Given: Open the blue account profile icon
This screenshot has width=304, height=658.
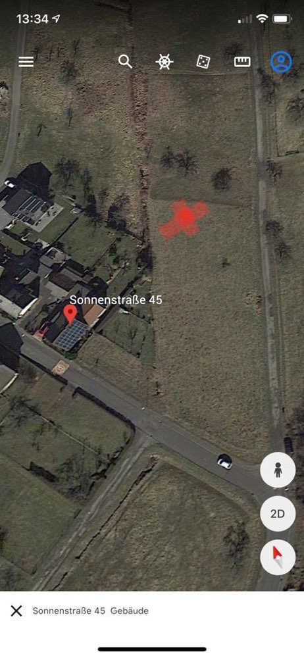Looking at the screenshot, I should pos(281,62).
